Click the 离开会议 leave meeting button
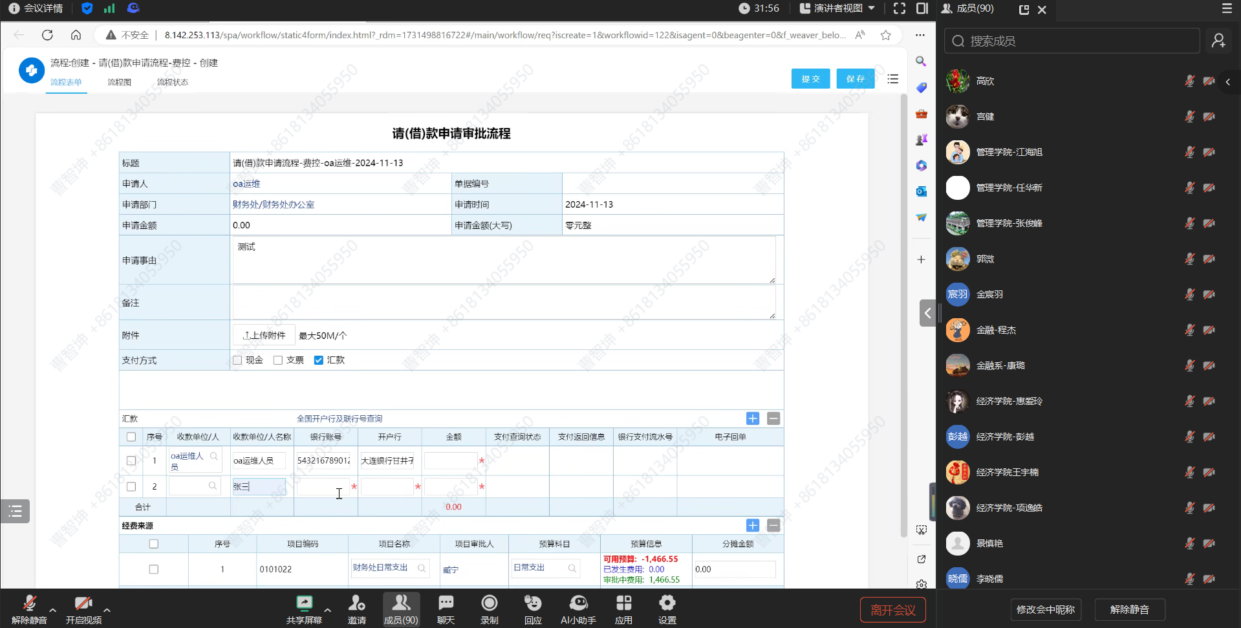 (892, 610)
